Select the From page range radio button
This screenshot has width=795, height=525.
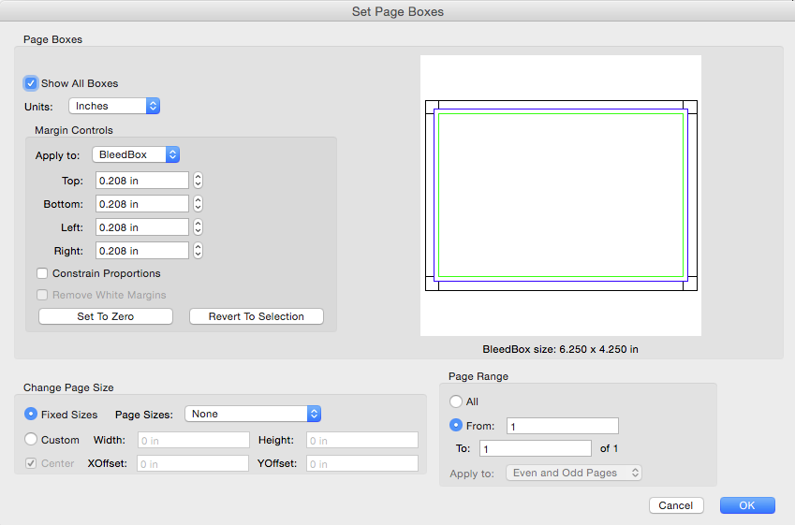pos(456,425)
